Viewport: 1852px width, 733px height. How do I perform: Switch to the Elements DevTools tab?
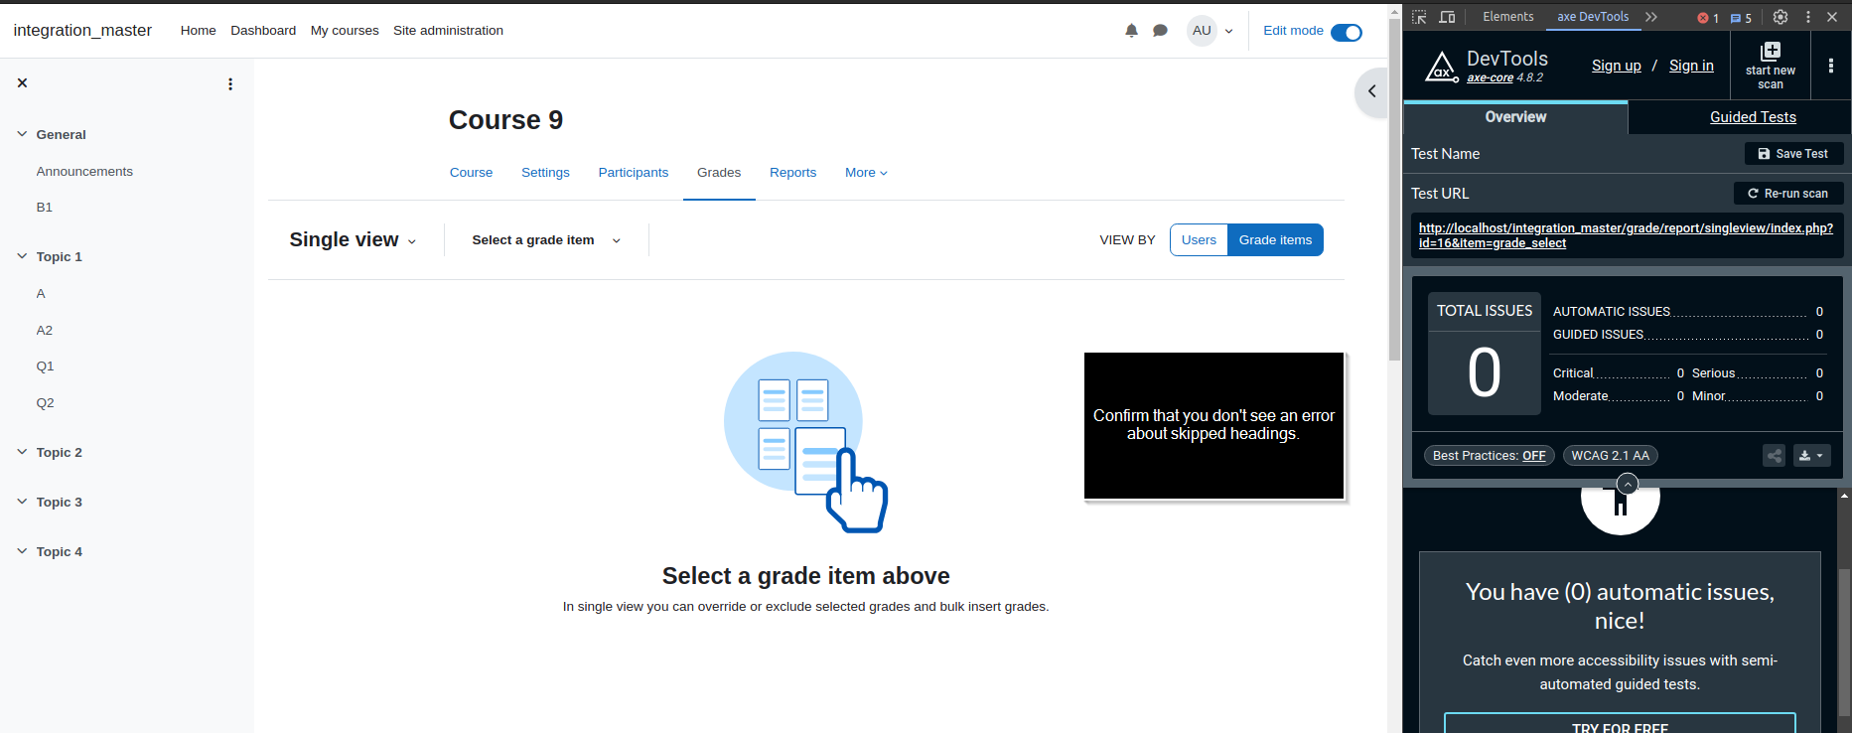(1507, 17)
